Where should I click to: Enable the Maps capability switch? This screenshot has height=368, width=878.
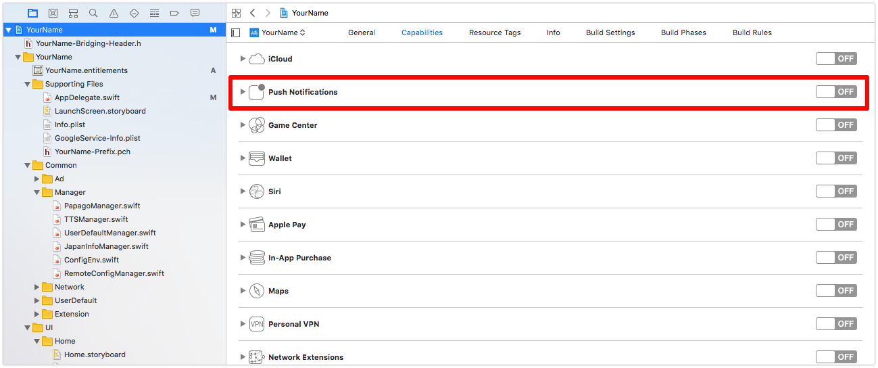tap(836, 291)
